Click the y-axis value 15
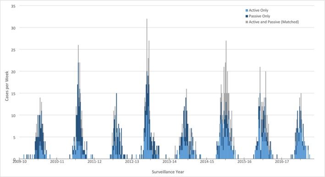 click(x=13, y=94)
